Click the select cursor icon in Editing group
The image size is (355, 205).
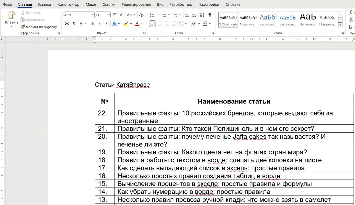(351, 27)
